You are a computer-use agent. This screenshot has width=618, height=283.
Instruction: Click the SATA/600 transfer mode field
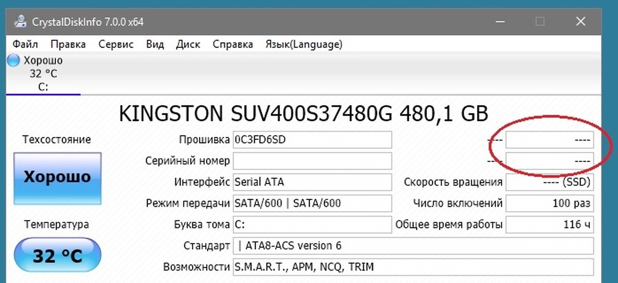(x=312, y=203)
